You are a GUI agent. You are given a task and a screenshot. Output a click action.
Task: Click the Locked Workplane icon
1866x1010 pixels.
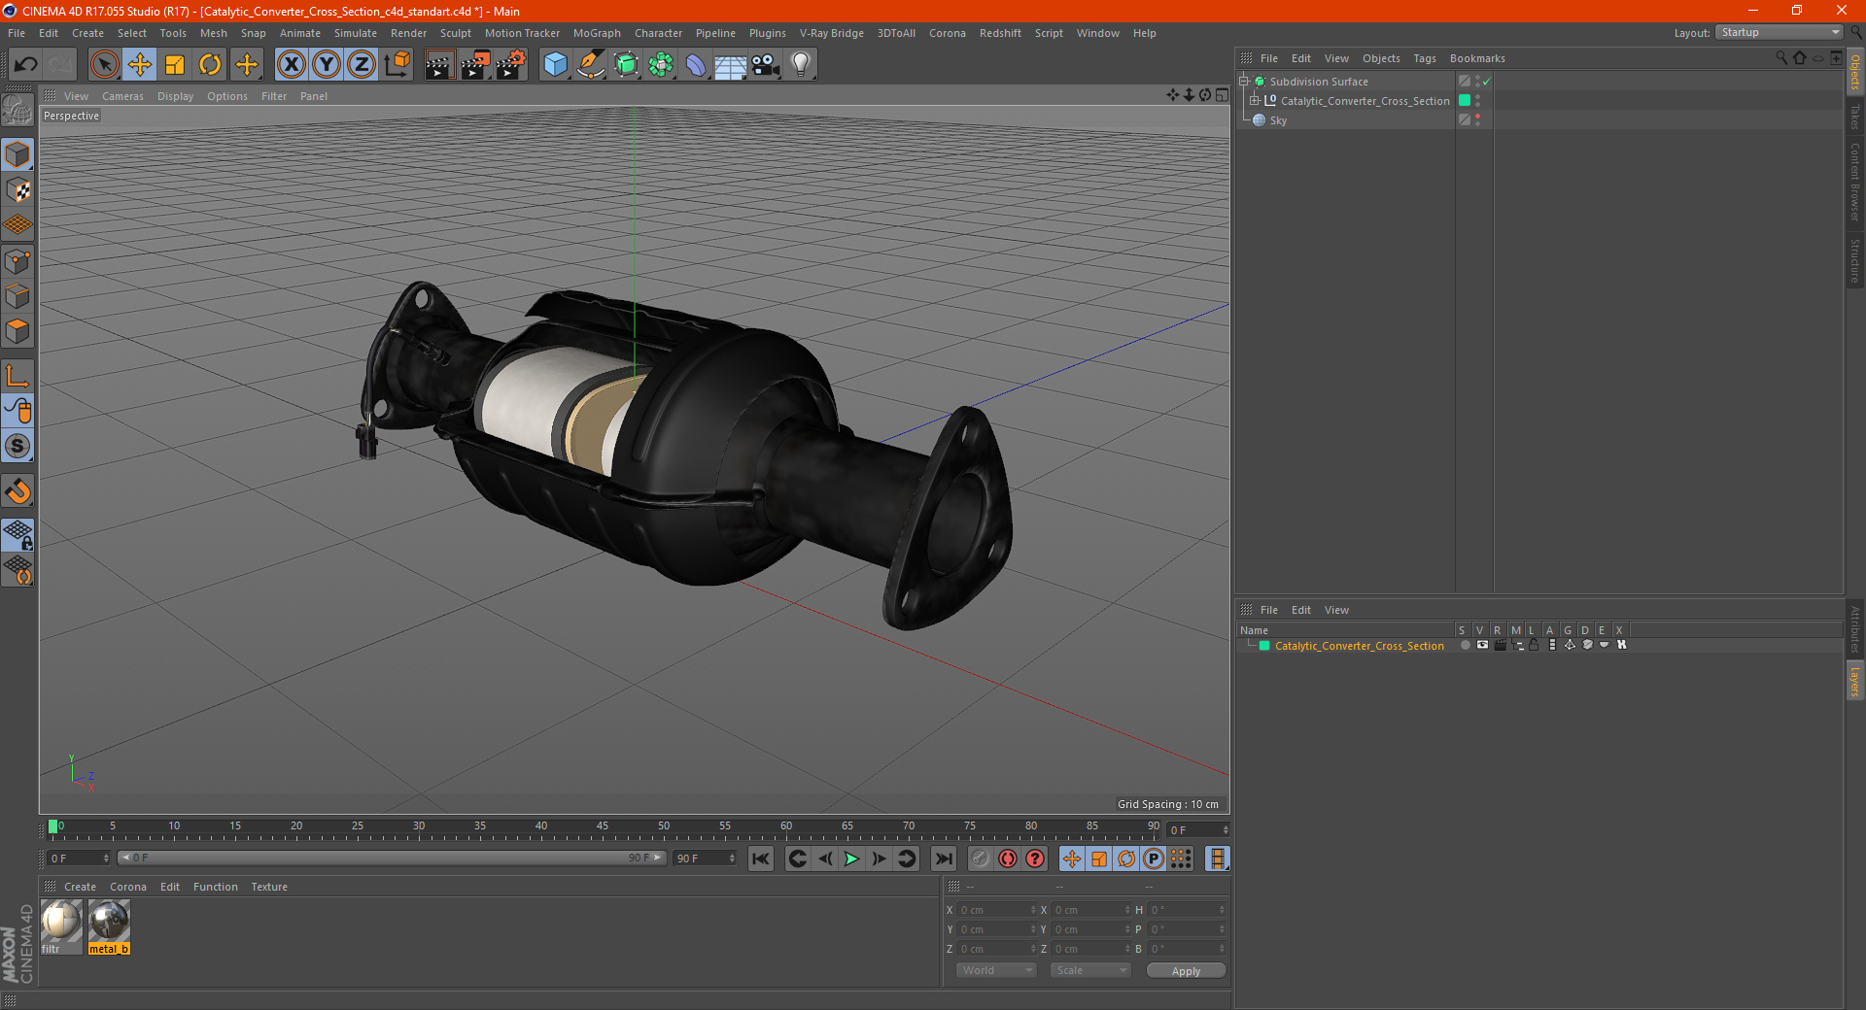[17, 535]
